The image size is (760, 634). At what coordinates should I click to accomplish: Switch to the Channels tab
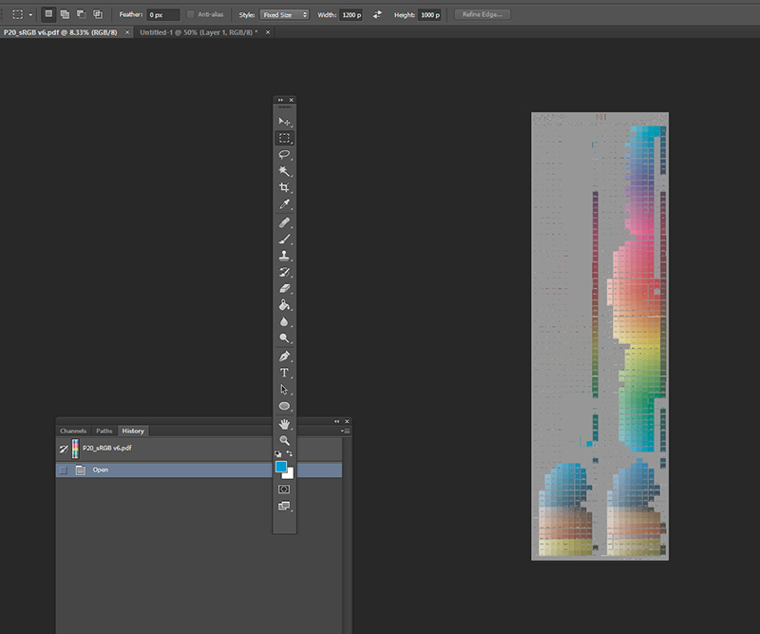[73, 431]
